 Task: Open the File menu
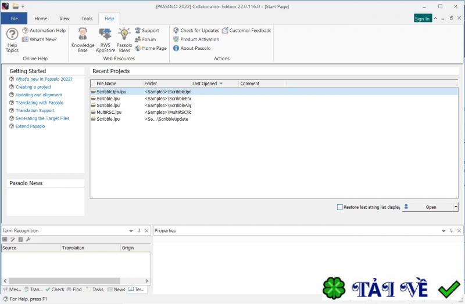(x=14, y=19)
